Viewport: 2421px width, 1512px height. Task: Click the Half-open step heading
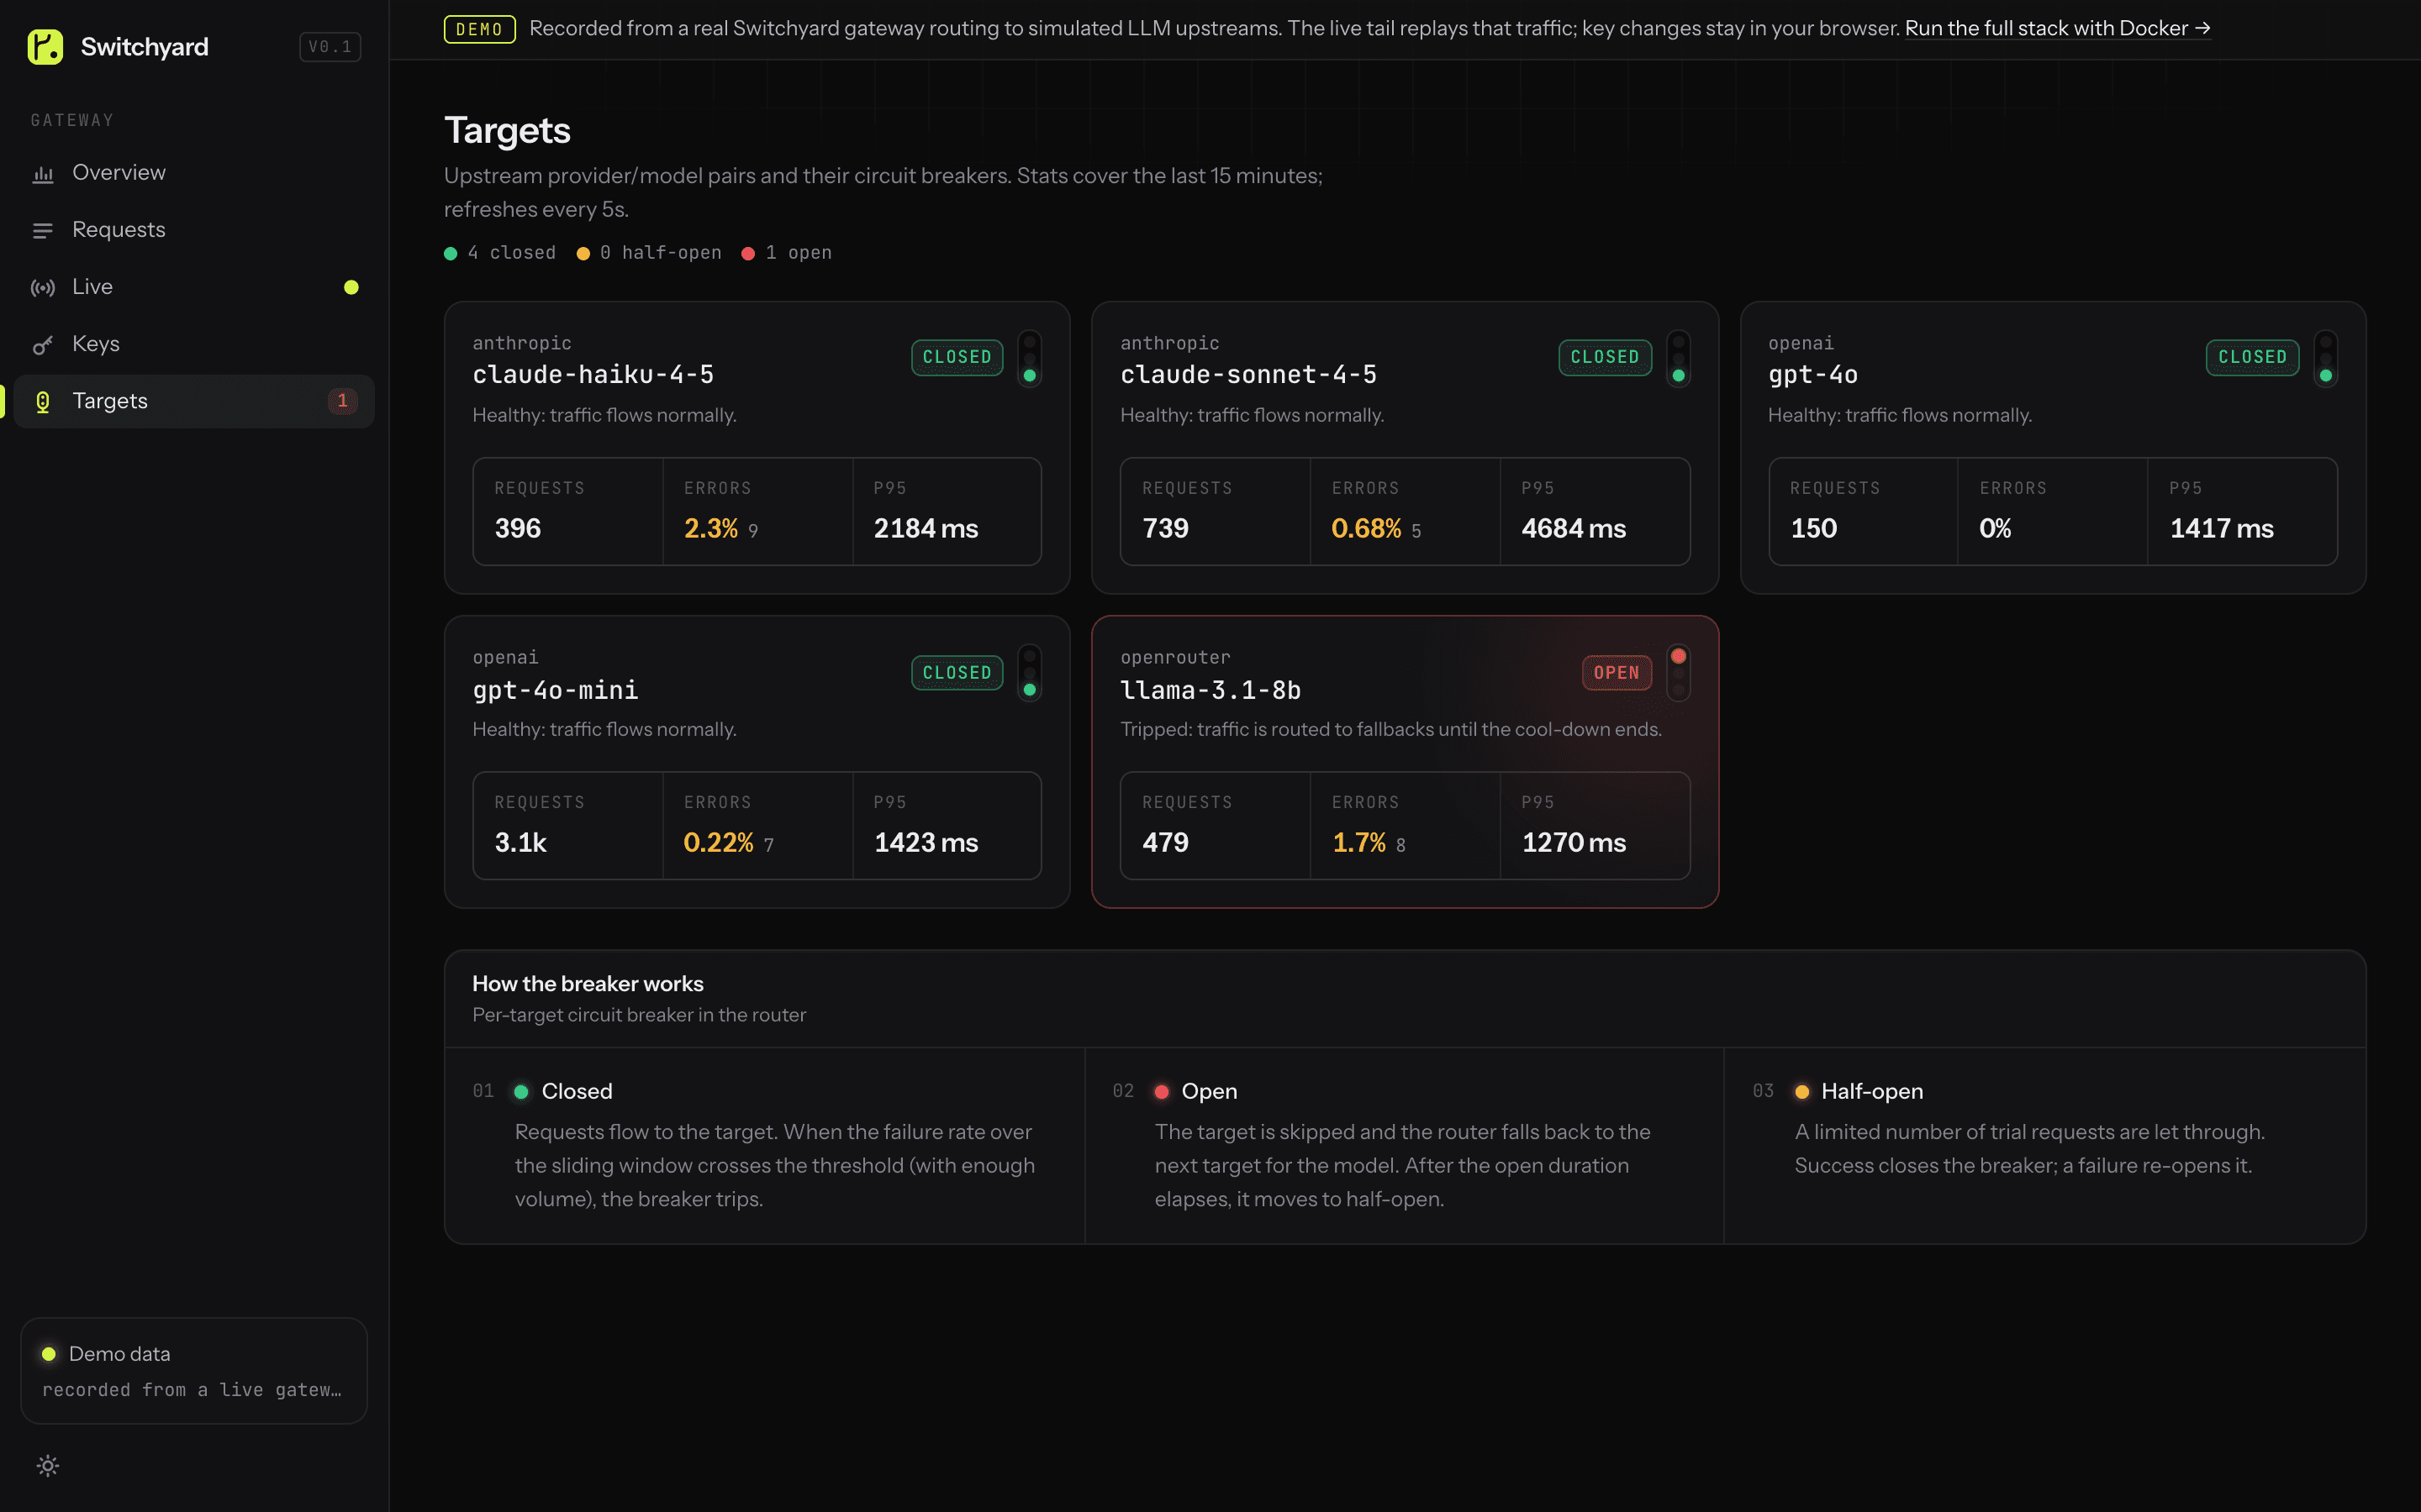tap(1872, 1091)
